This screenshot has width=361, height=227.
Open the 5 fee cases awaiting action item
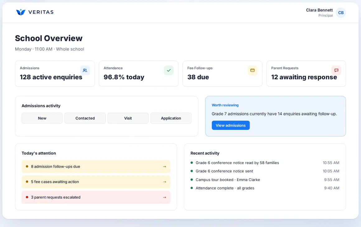click(96, 182)
